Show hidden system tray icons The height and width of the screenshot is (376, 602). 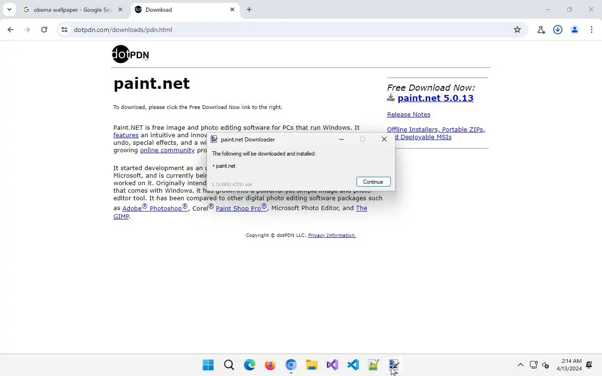coord(521,365)
